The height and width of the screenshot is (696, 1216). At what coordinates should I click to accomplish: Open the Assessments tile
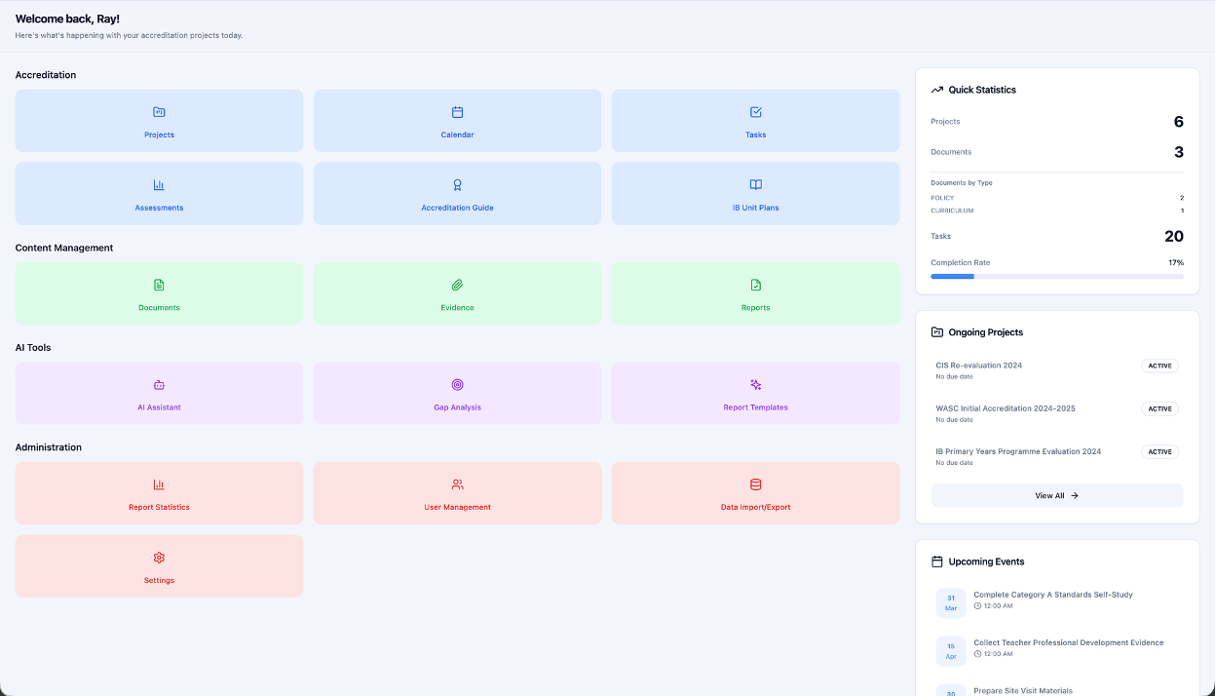point(159,194)
